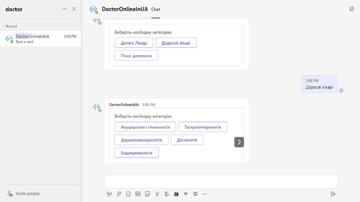
Task: Open the GIF picker
Action: pyautogui.click(x=138, y=194)
